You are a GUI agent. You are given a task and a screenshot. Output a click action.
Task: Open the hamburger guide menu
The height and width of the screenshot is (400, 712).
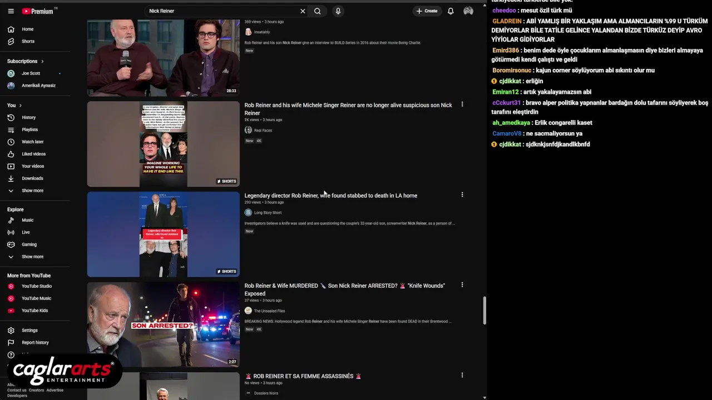click(x=11, y=11)
